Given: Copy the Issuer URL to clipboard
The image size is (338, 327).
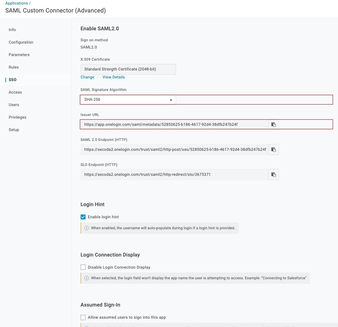Looking at the screenshot, I should click(273, 124).
